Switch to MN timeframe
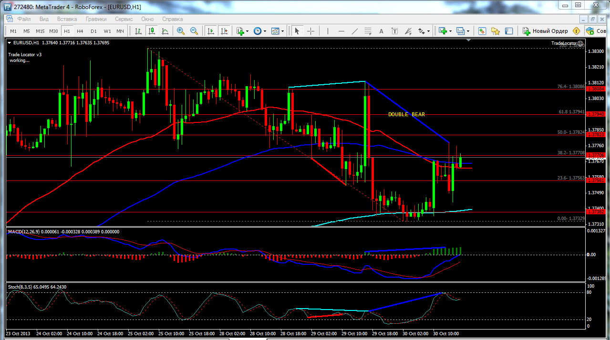Image resolution: width=610 pixels, height=340 pixels. [x=120, y=31]
